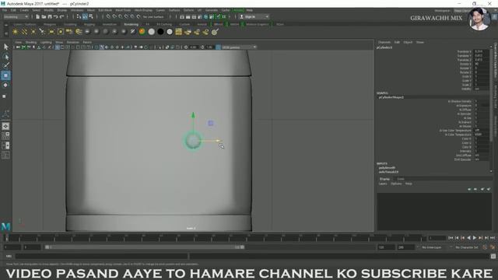Click the Redo arrow icon
This screenshot has width=498, height=280.
click(62, 17)
